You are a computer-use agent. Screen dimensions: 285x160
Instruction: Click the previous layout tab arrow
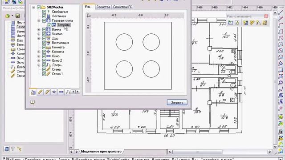(71, 152)
